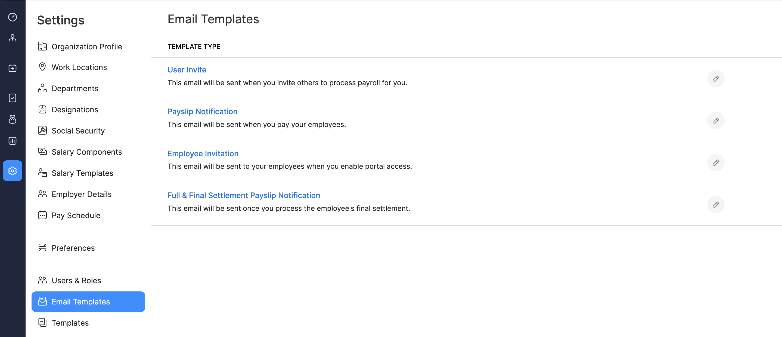Click the Loans money bag icon

12,119
